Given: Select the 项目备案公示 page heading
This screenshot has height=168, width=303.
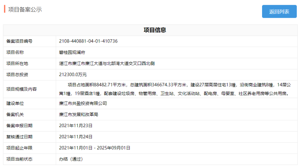Looking at the screenshot, I should pyautogui.click(x=25, y=9).
